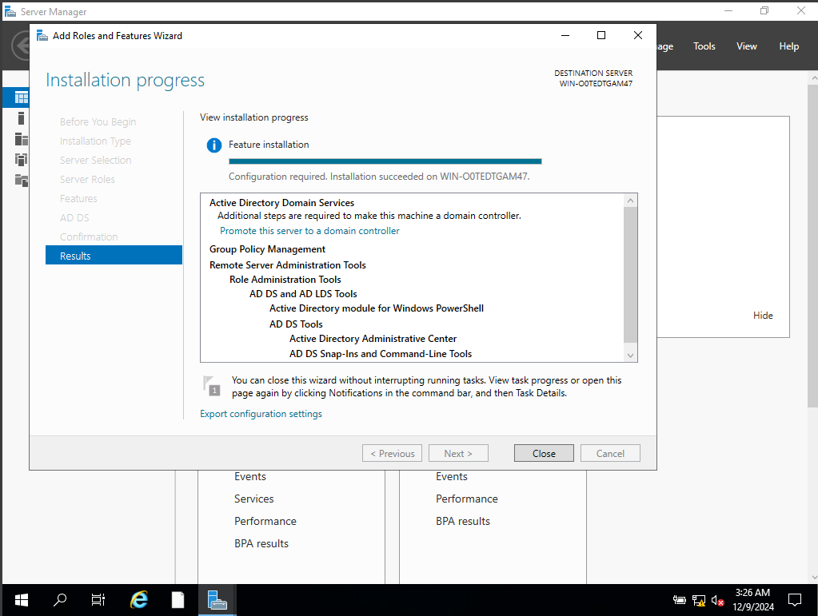This screenshot has width=818, height=616.
Task: Open the File and Storage Services icon
Action: pos(21,181)
